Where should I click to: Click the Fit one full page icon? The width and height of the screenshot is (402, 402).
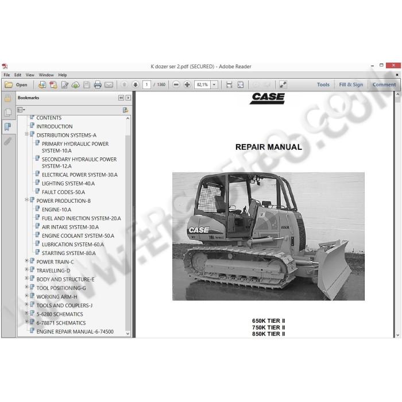[x=241, y=84]
